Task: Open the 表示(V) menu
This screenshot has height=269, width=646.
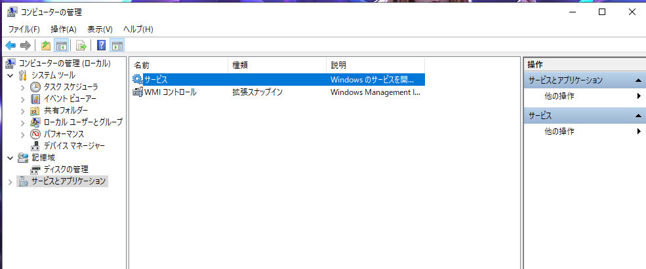Action: tap(100, 29)
